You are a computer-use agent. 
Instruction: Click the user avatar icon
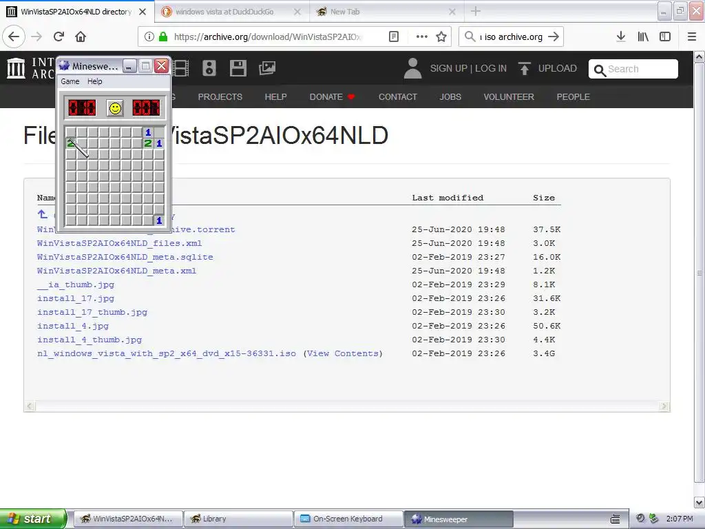click(412, 68)
